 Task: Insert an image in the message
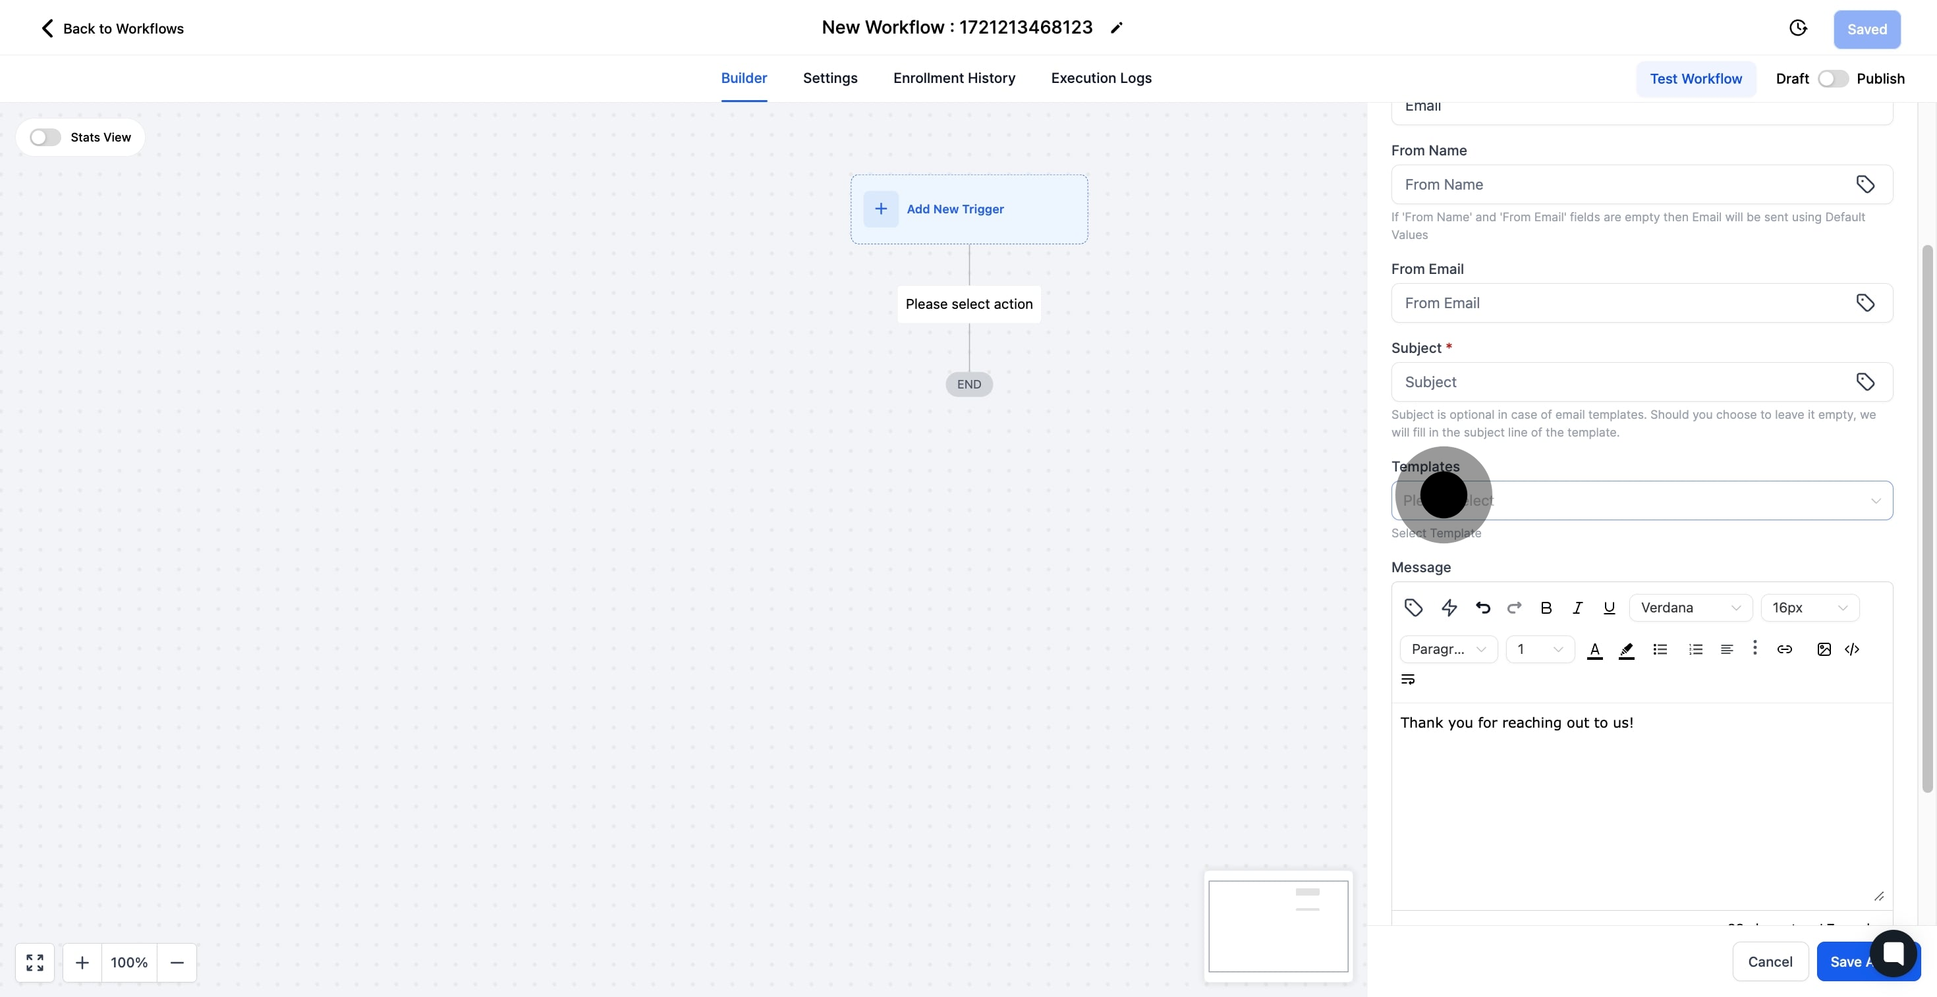click(1824, 649)
